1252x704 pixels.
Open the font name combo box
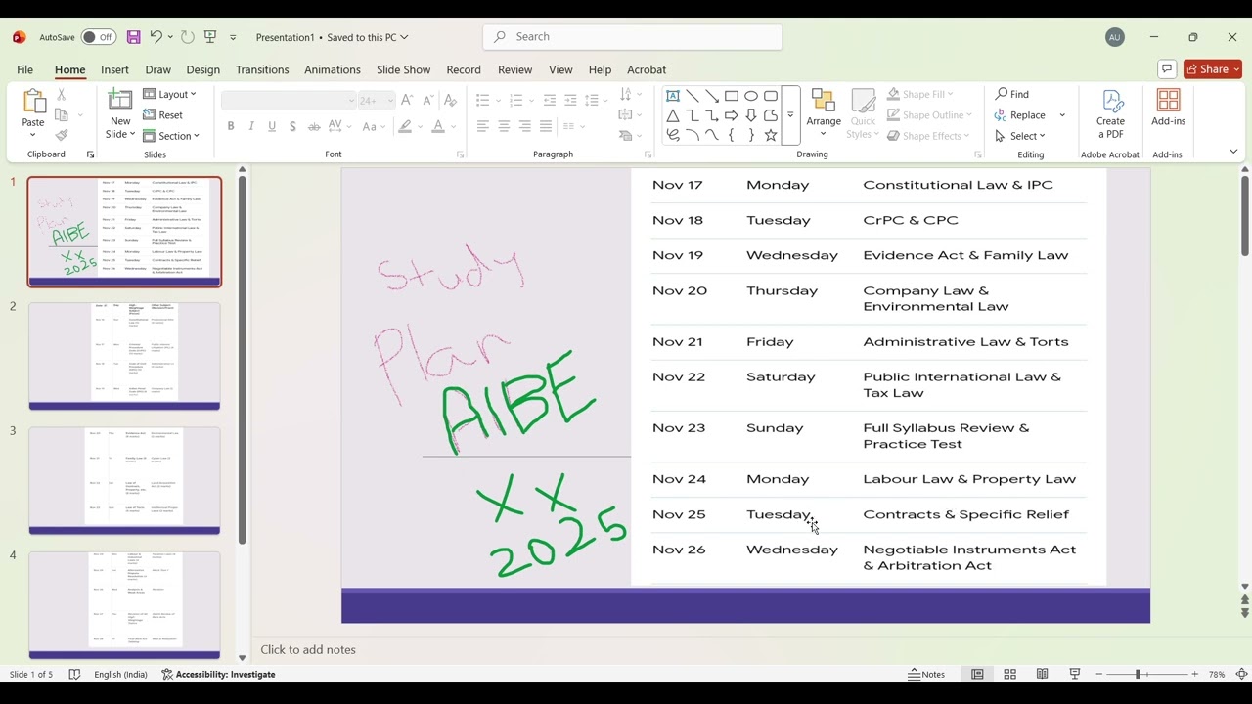[289, 101]
